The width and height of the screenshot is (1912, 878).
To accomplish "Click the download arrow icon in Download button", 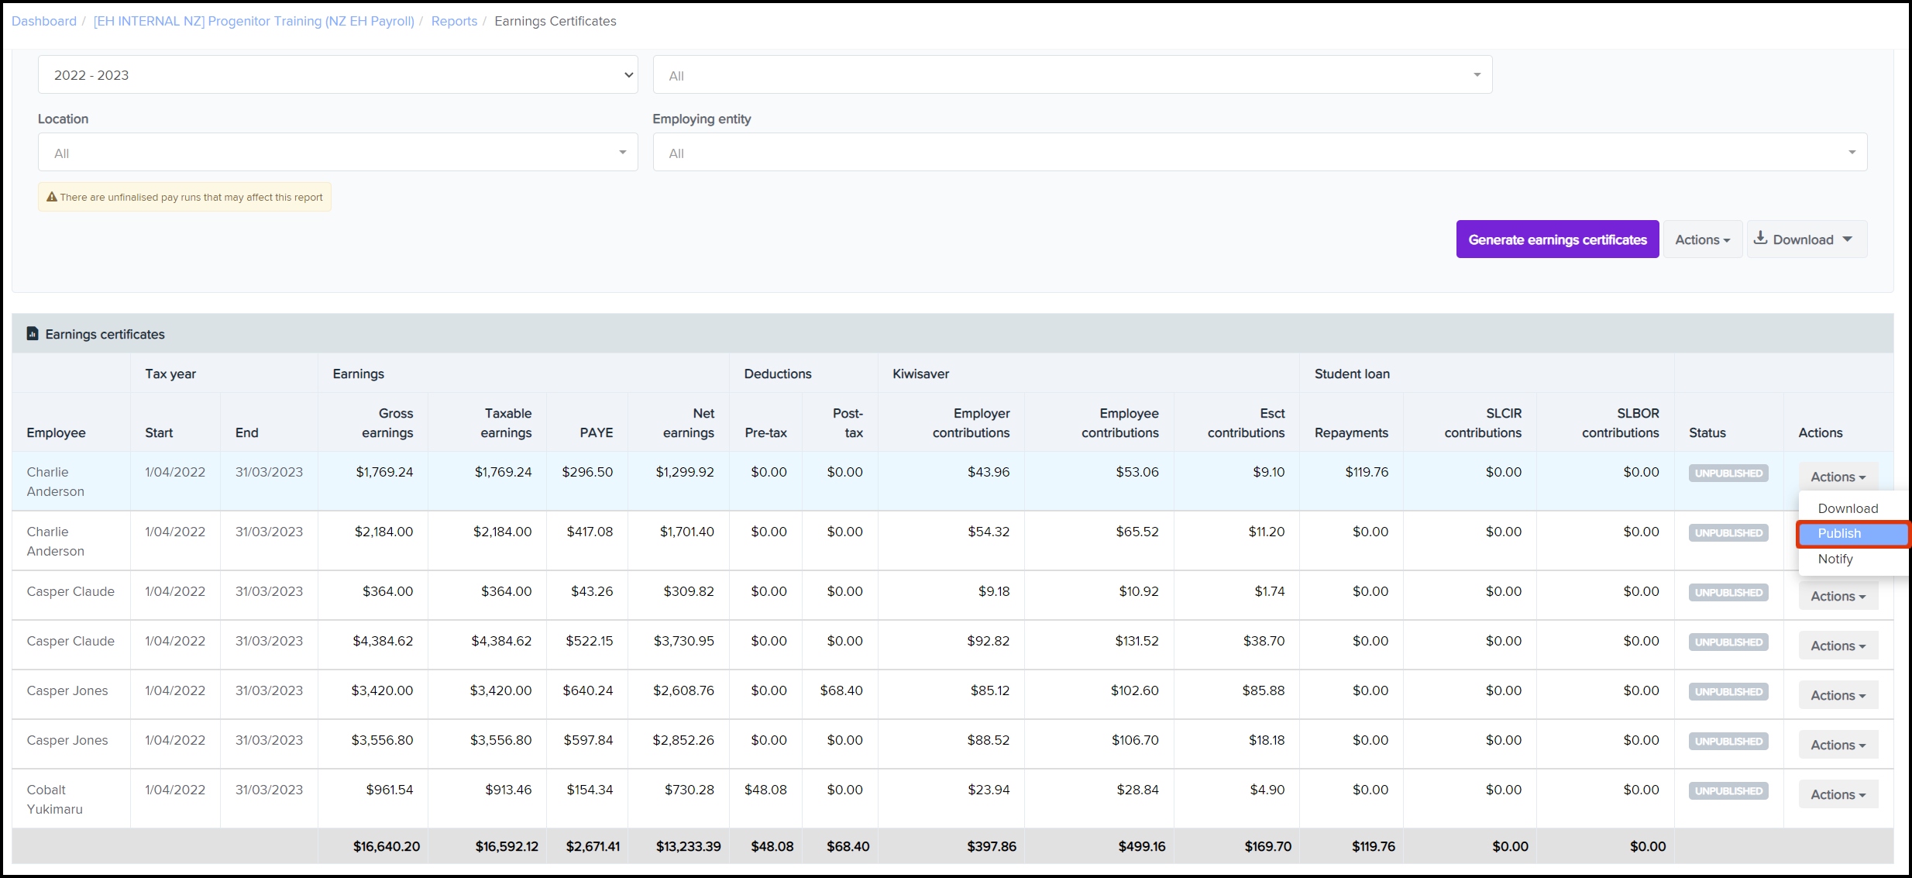I will (1760, 239).
